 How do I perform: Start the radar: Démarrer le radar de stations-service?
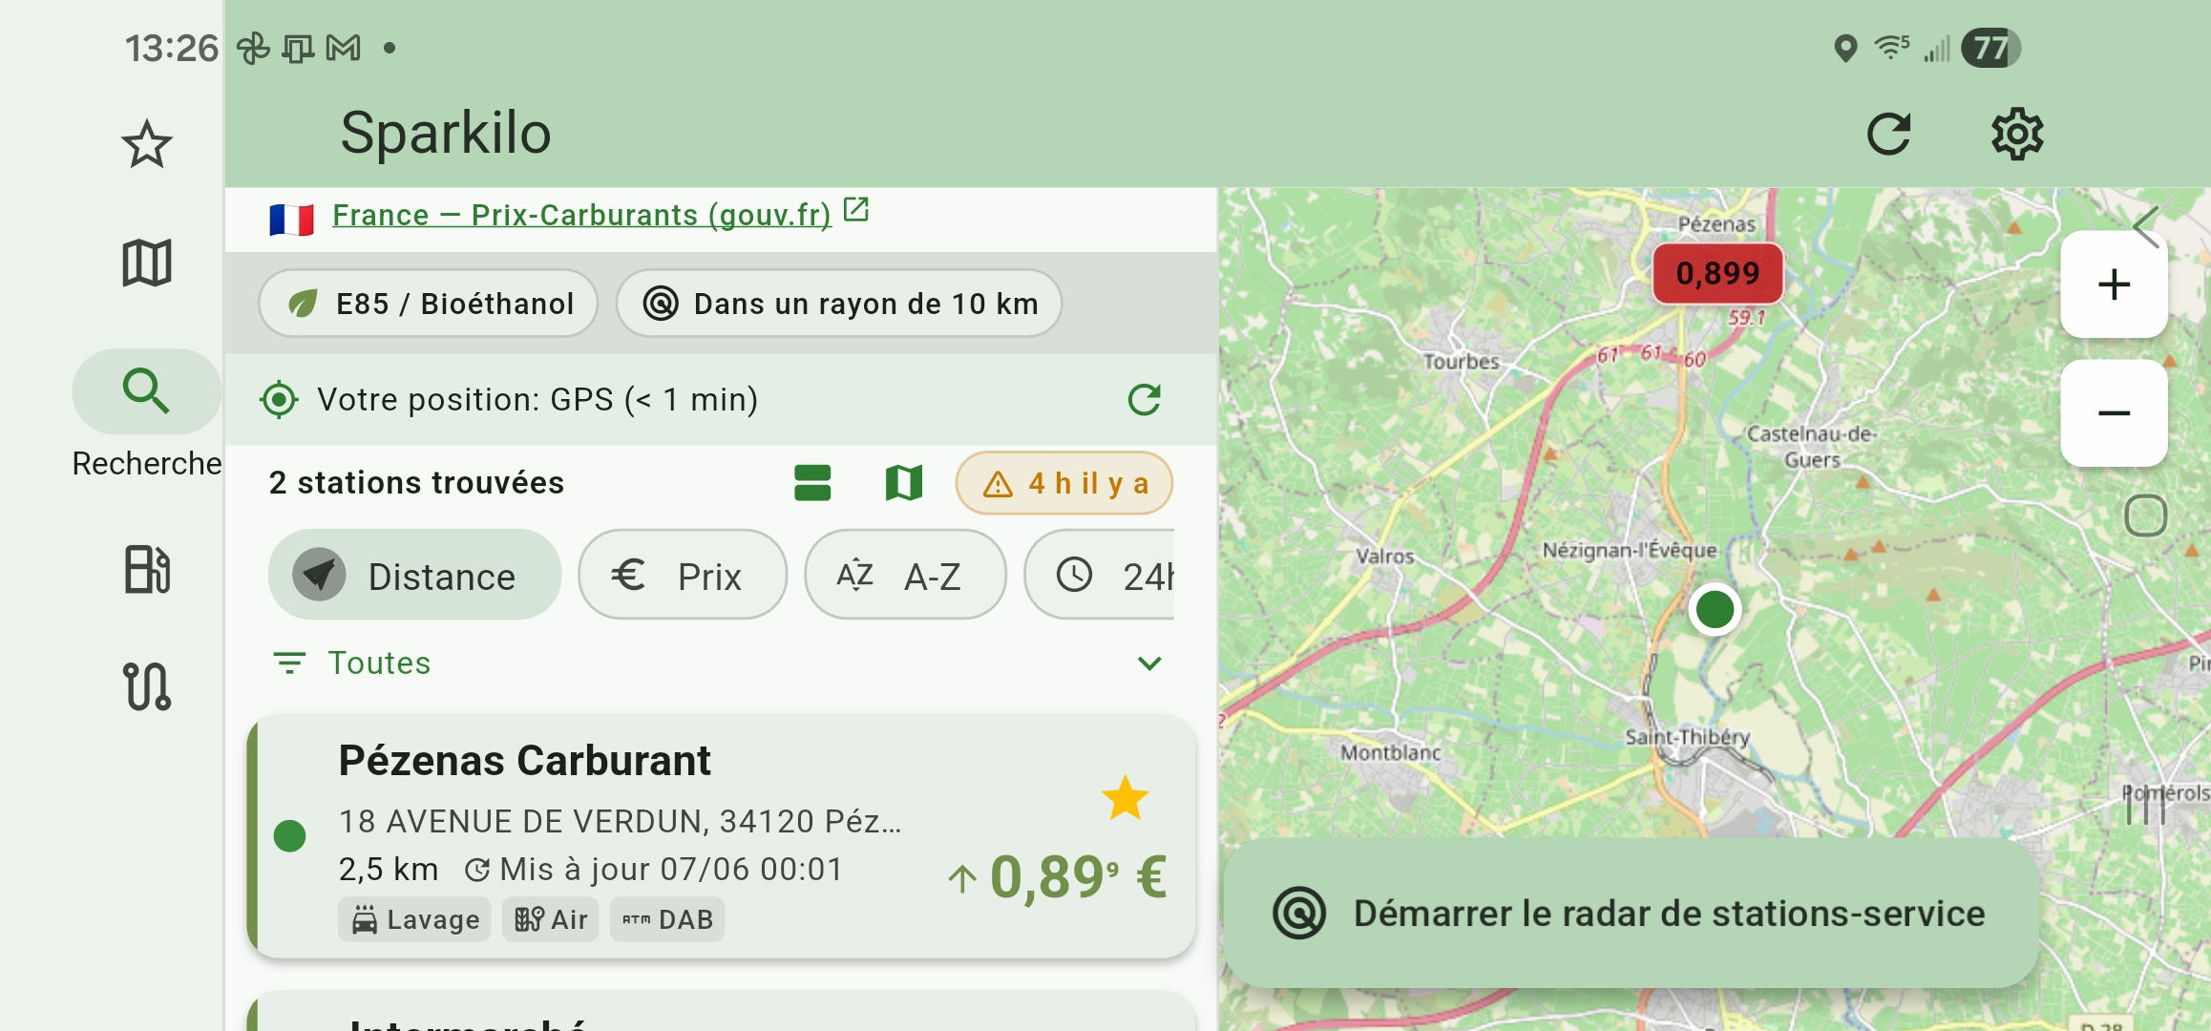[1631, 913]
